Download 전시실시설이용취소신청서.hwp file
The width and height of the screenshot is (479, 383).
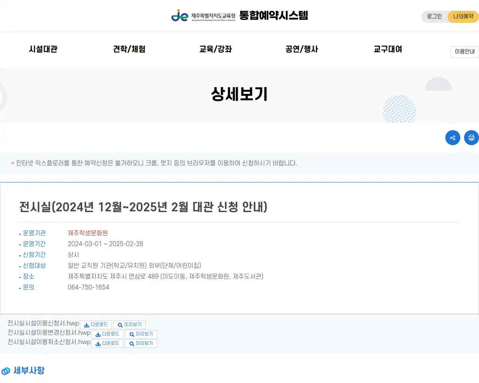coord(107,343)
